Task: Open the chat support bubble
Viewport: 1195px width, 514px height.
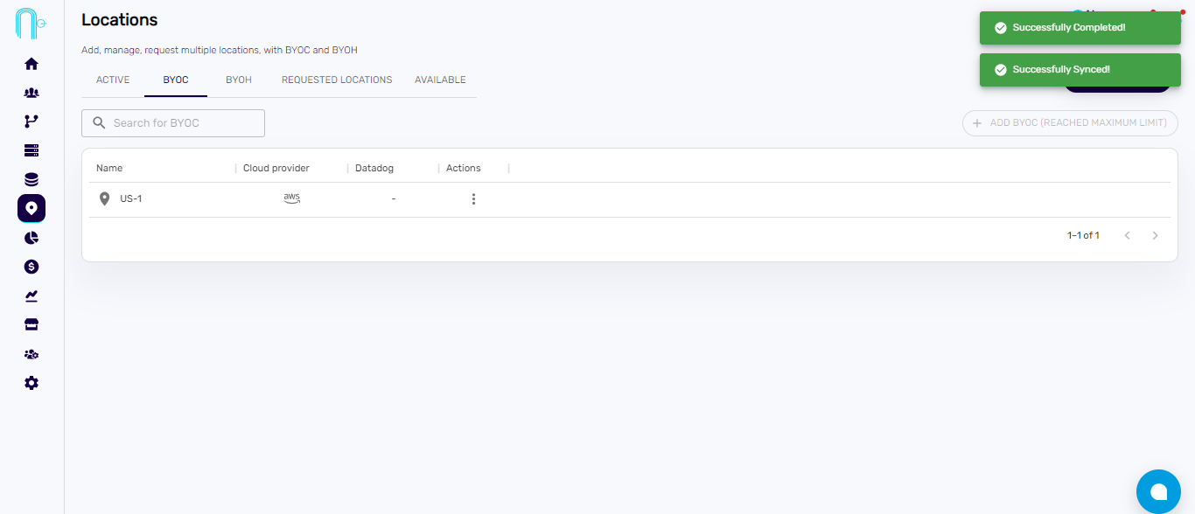Action: 1158,491
